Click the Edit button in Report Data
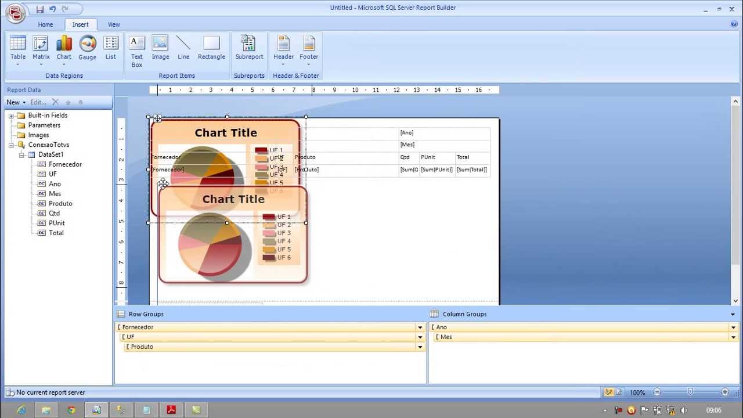Viewport: 743px width, 418px height. (x=38, y=102)
